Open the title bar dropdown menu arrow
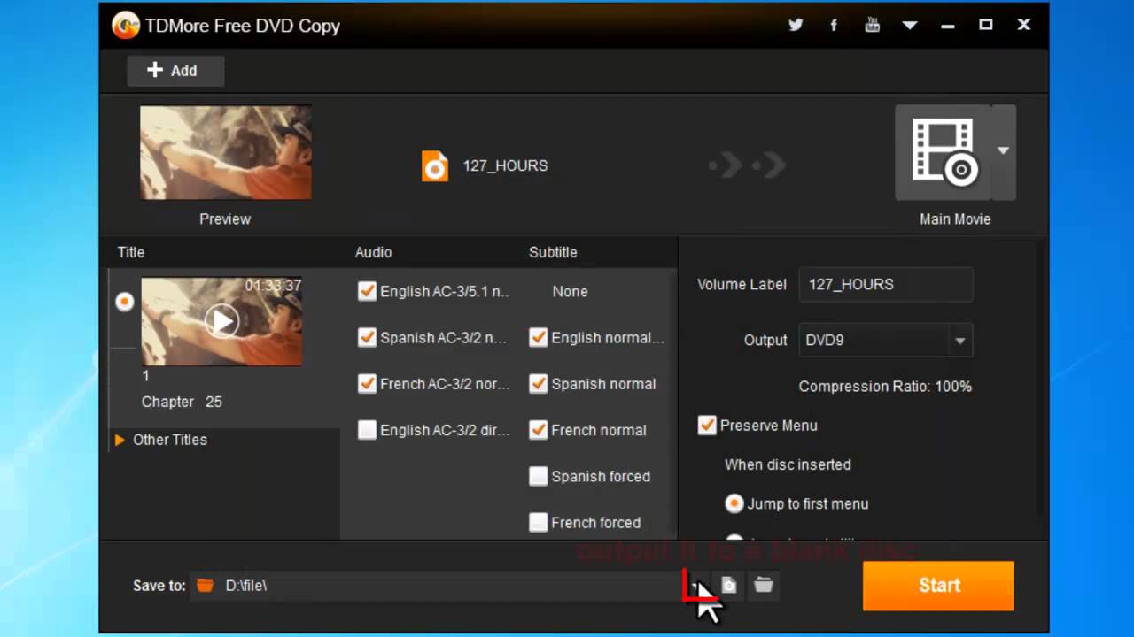1134x637 pixels. pyautogui.click(x=910, y=26)
